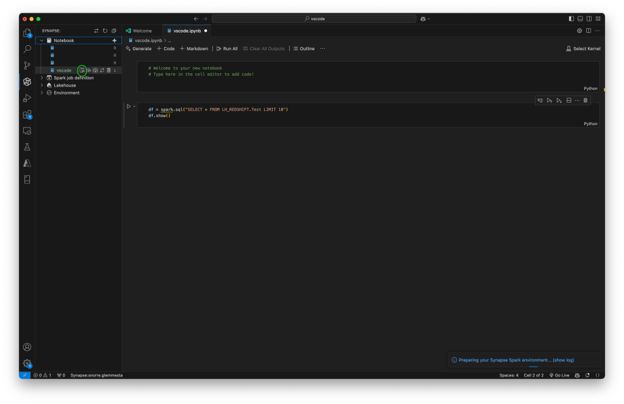The image size is (624, 404).
Task: Toggle the bottom panel layout button
Action: point(581,19)
